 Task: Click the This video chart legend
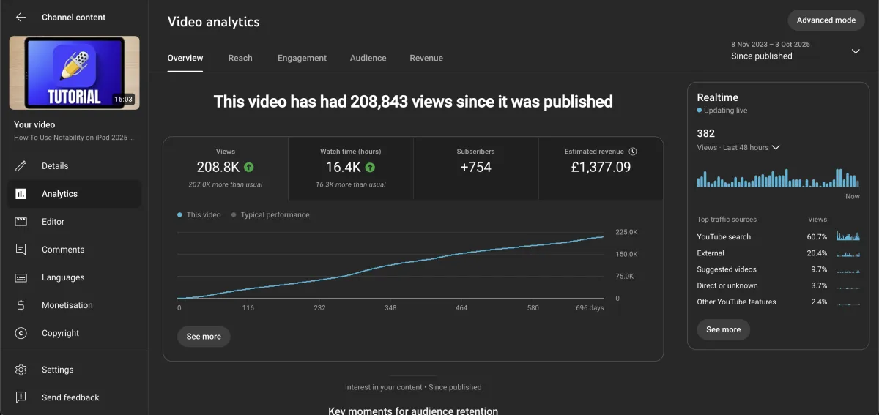point(199,215)
